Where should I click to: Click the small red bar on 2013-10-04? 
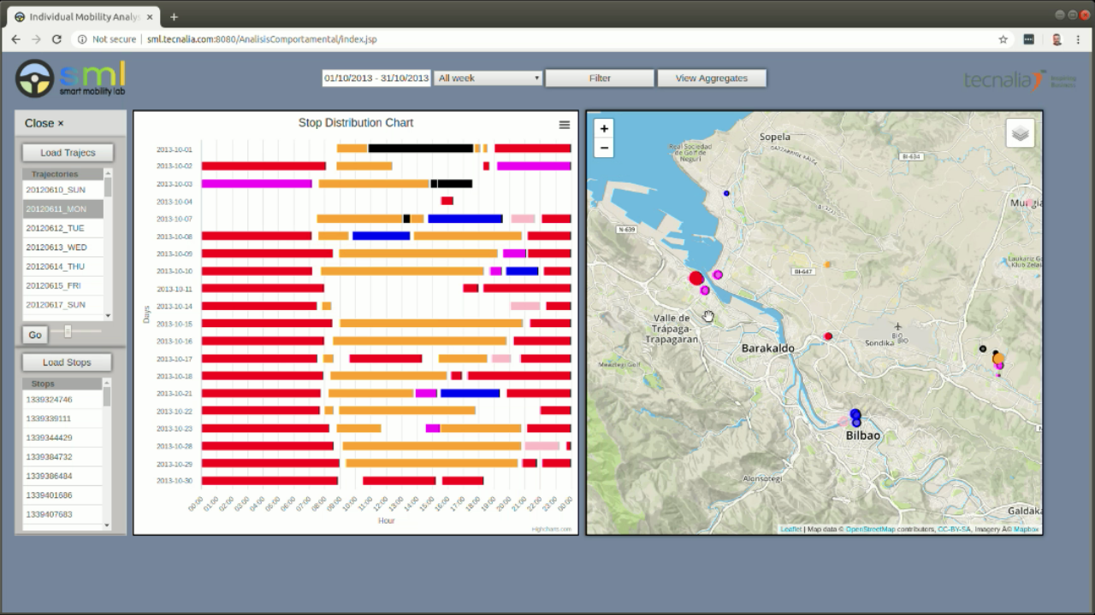pyautogui.click(x=447, y=201)
